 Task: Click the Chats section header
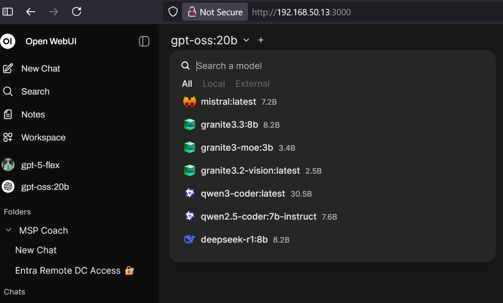[14, 292]
